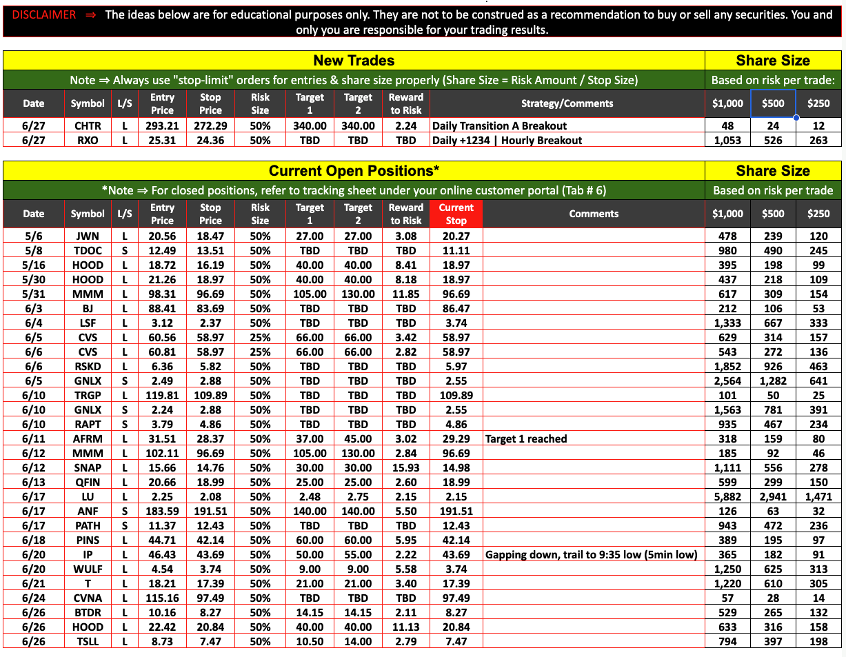This screenshot has height=657, width=846.
Task: Select the WULF symbol cell
Action: pos(88,569)
